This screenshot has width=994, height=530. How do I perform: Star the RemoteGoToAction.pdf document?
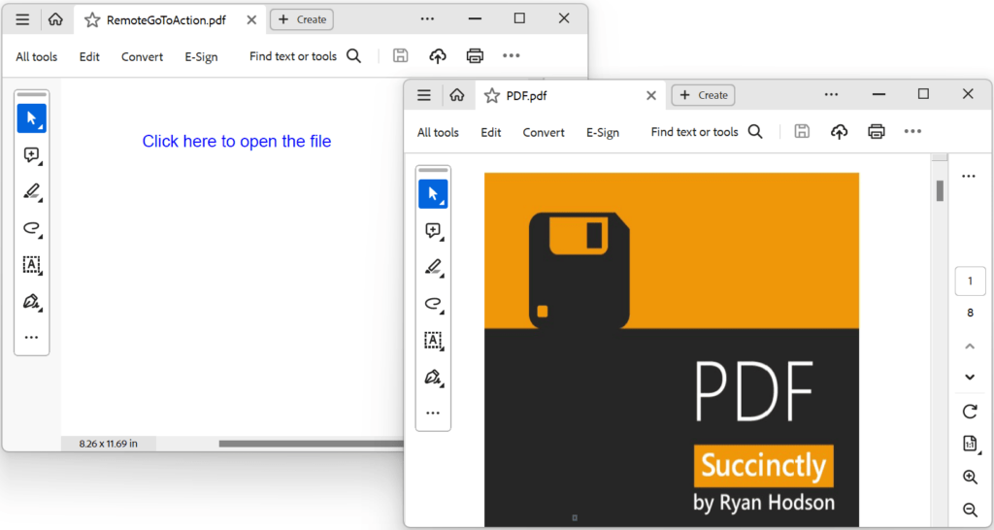point(92,19)
